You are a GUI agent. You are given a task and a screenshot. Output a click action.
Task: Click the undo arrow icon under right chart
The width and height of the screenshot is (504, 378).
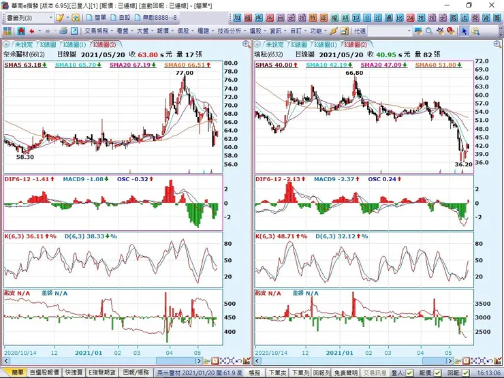point(490,361)
